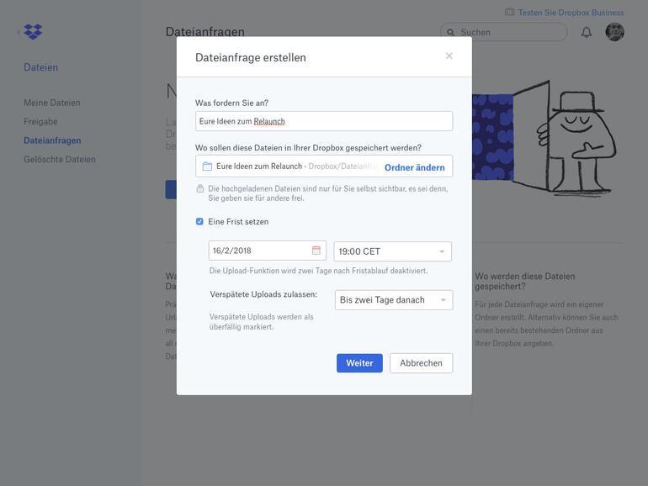The width and height of the screenshot is (648, 486).
Task: Open the calendar date picker icon
Action: [x=316, y=251]
